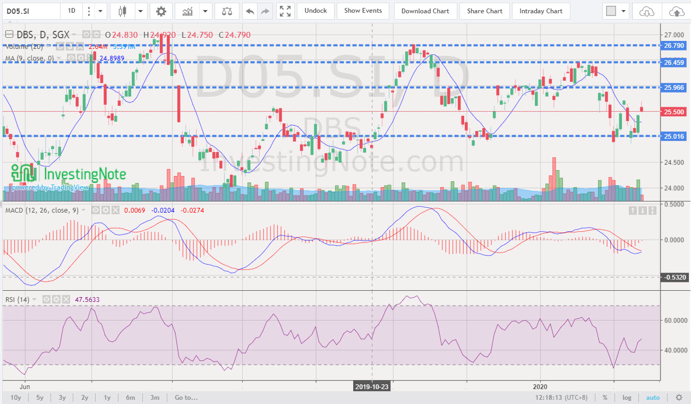Screen dimensions: 691x404
Task: Open the chart settings gear icon
Action: point(161,11)
